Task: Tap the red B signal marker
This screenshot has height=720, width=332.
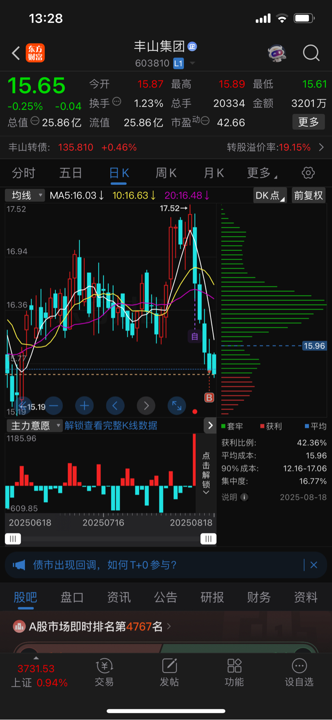Action: pyautogui.click(x=209, y=397)
